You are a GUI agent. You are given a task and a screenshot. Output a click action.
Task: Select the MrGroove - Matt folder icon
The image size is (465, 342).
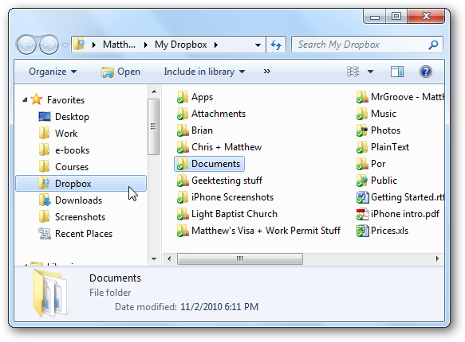362,97
